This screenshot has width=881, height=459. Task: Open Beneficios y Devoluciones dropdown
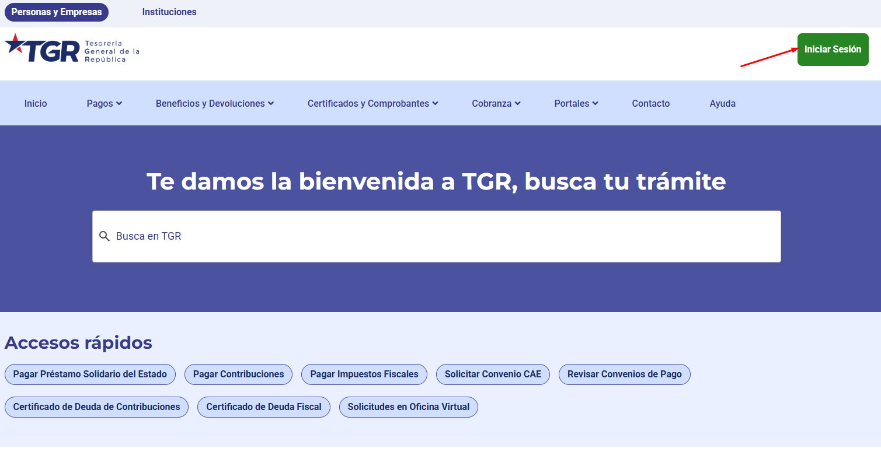(215, 103)
